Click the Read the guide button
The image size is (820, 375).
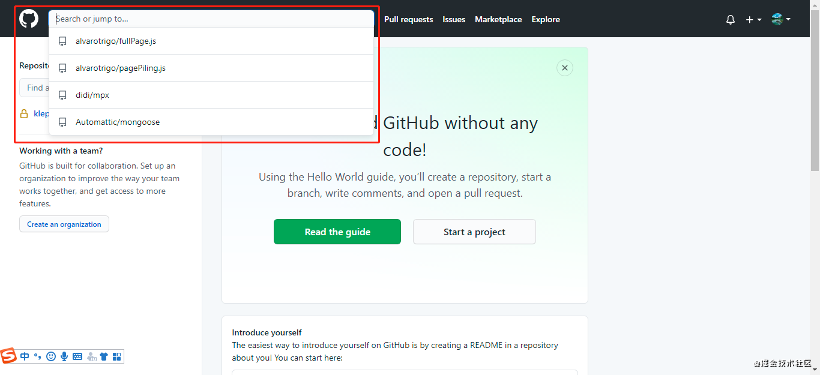337,232
